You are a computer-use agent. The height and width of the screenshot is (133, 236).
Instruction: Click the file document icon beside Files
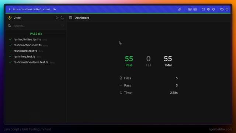(x=121, y=78)
